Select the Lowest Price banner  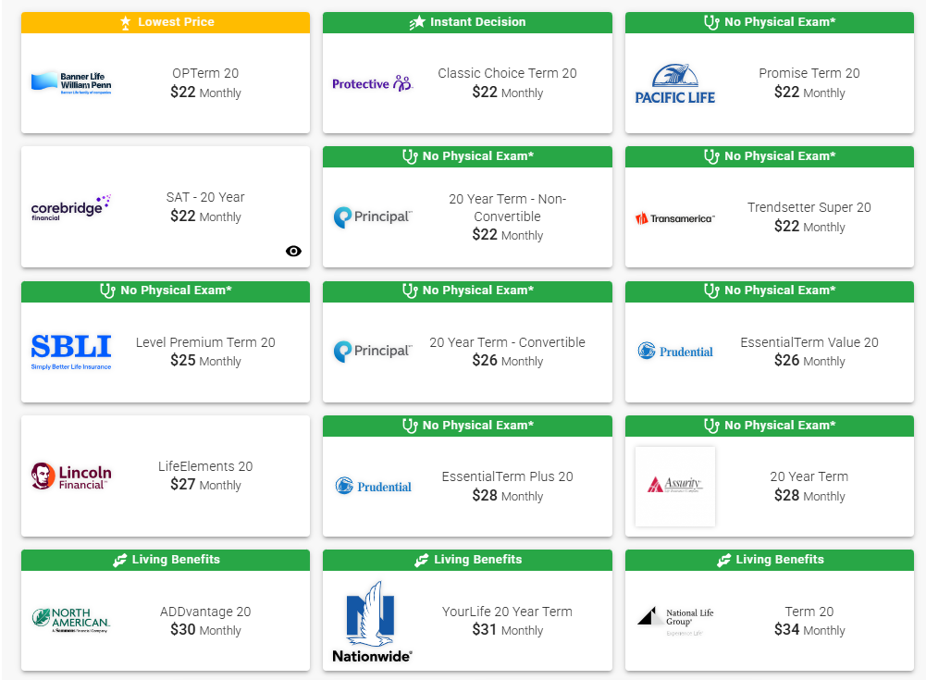pyautogui.click(x=166, y=22)
